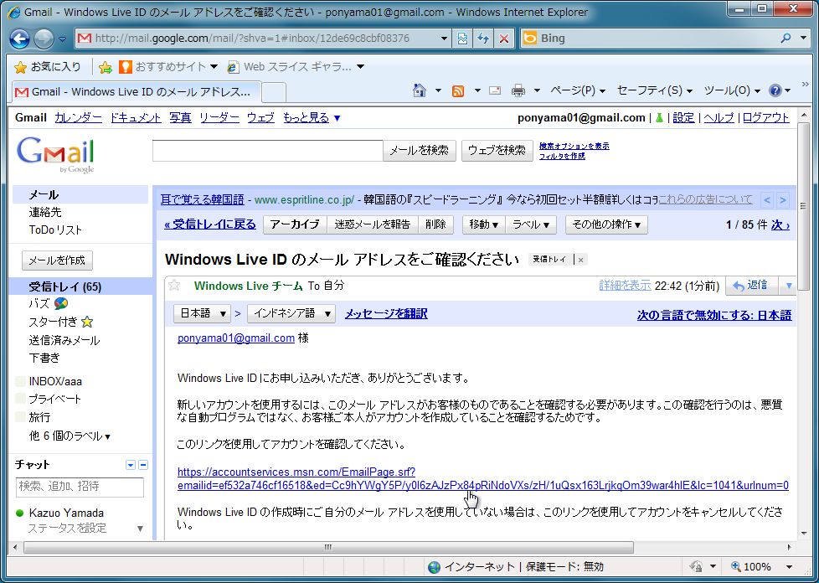Open the zoom level dropdown at 100%
The height and width of the screenshot is (583, 819).
[790, 567]
